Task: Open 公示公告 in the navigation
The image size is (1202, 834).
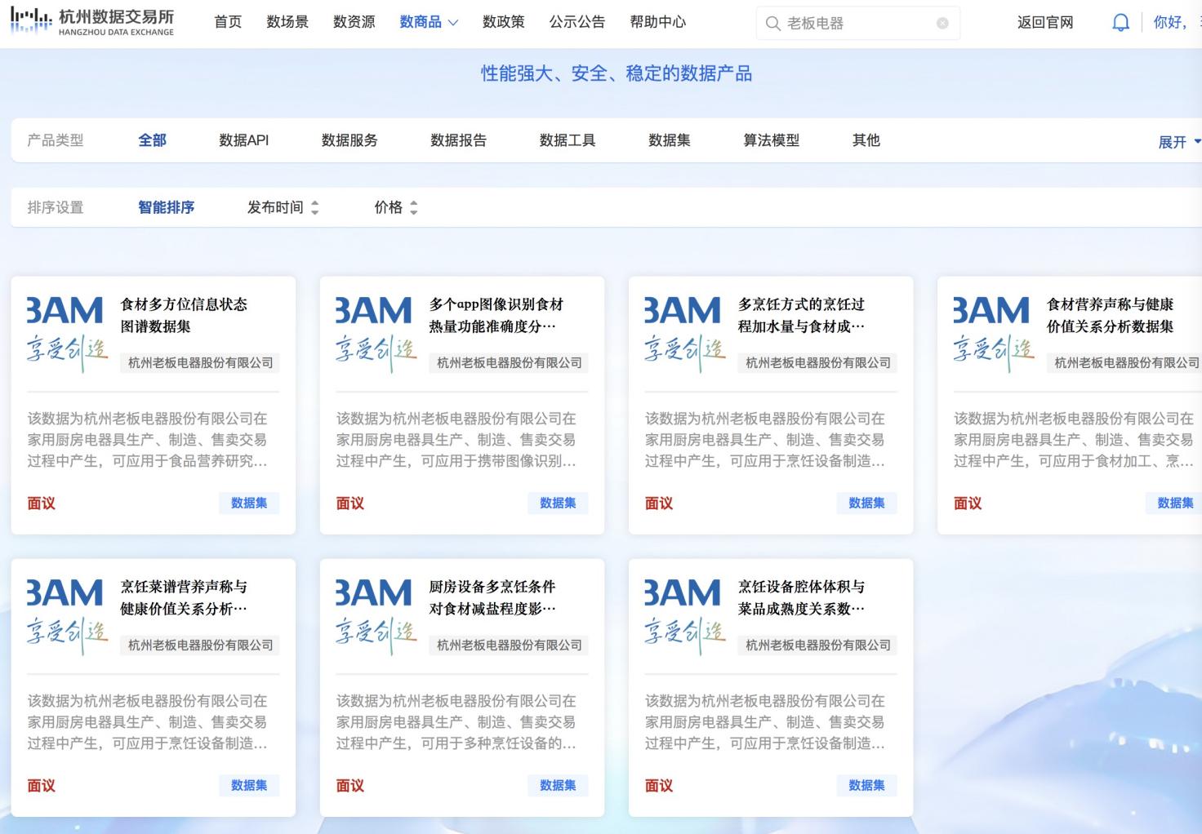Action: tap(577, 22)
